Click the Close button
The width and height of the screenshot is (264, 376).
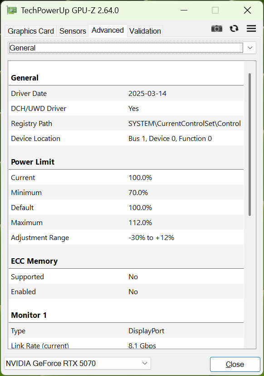235,364
